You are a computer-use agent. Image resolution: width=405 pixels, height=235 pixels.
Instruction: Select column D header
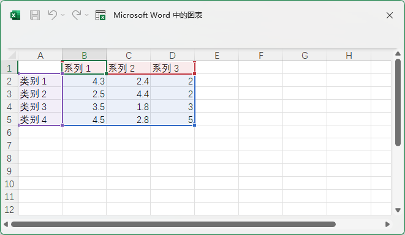pos(172,55)
